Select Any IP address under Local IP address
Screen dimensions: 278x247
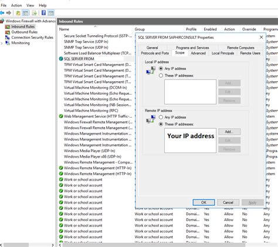tap(161, 69)
